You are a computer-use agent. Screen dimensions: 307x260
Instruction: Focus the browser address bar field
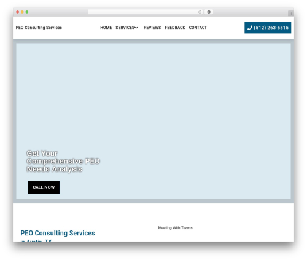(146, 12)
